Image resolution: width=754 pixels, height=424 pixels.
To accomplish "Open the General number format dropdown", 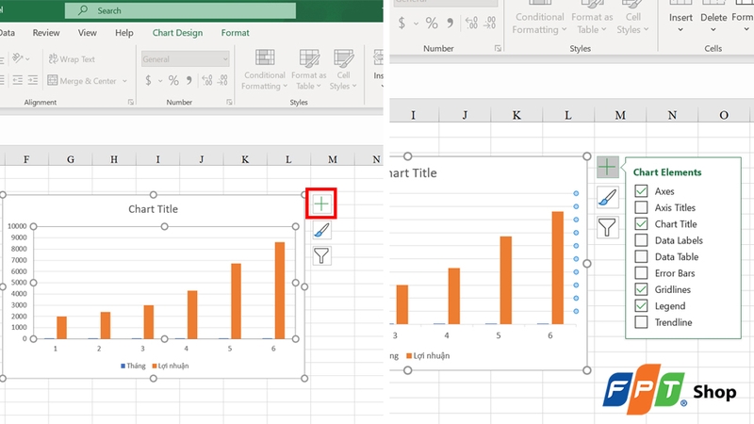I will coord(185,59).
